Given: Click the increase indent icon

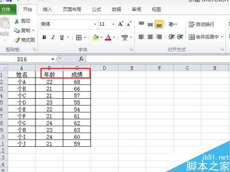Looking at the screenshot, I should tap(180, 37).
